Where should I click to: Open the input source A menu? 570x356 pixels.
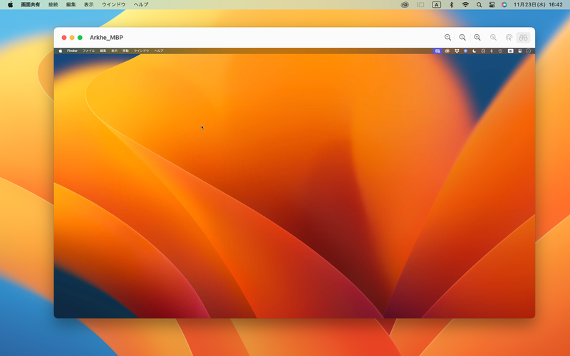point(436,5)
